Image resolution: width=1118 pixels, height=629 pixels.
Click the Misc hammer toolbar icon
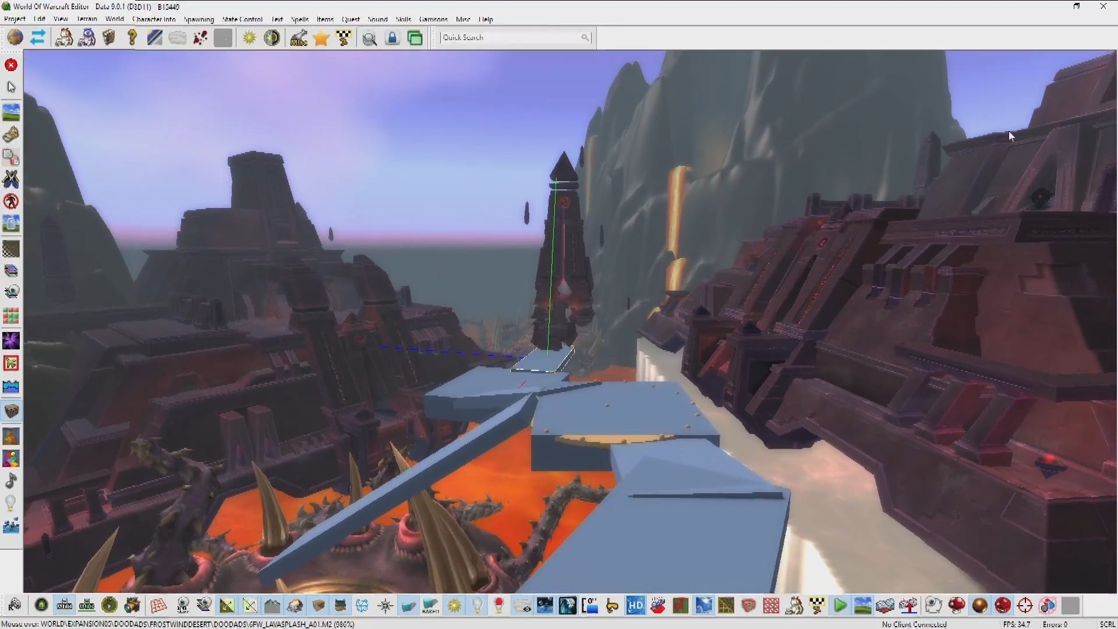(299, 38)
